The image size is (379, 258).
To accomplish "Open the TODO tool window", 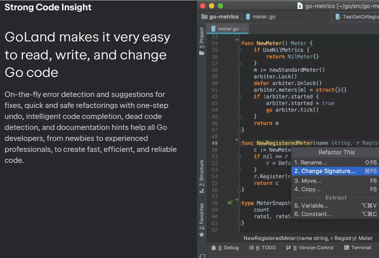I will [262, 248].
